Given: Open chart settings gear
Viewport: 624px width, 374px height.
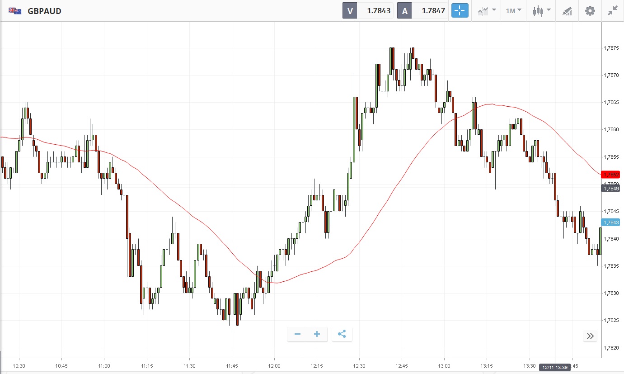Looking at the screenshot, I should (590, 11).
